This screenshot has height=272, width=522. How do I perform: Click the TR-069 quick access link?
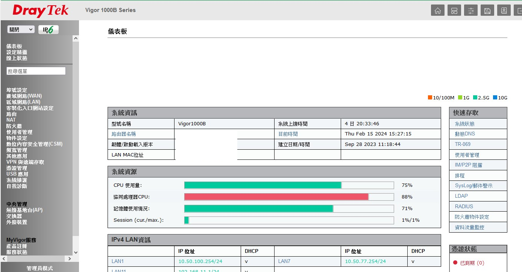pyautogui.click(x=463, y=144)
